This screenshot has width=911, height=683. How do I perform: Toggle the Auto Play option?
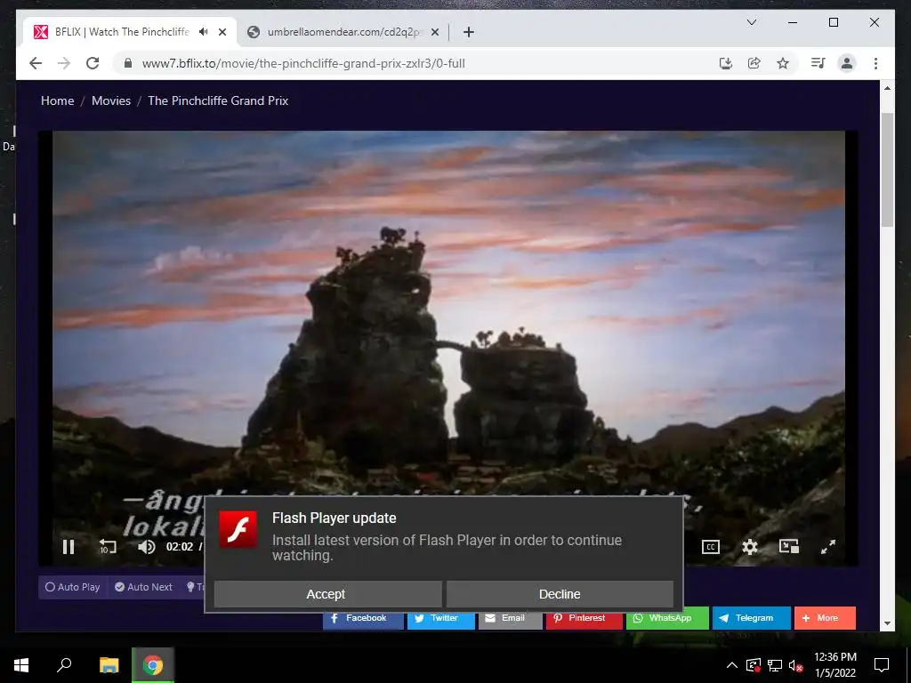(x=73, y=587)
